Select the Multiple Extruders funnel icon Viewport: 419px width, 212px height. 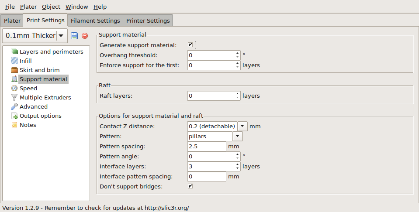(x=14, y=97)
